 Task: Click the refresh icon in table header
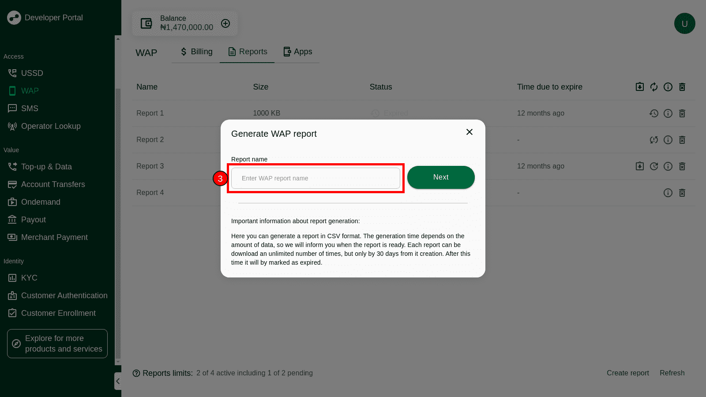pos(653,87)
